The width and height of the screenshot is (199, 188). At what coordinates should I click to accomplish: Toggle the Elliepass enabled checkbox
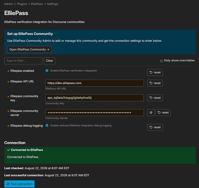(x=47, y=71)
